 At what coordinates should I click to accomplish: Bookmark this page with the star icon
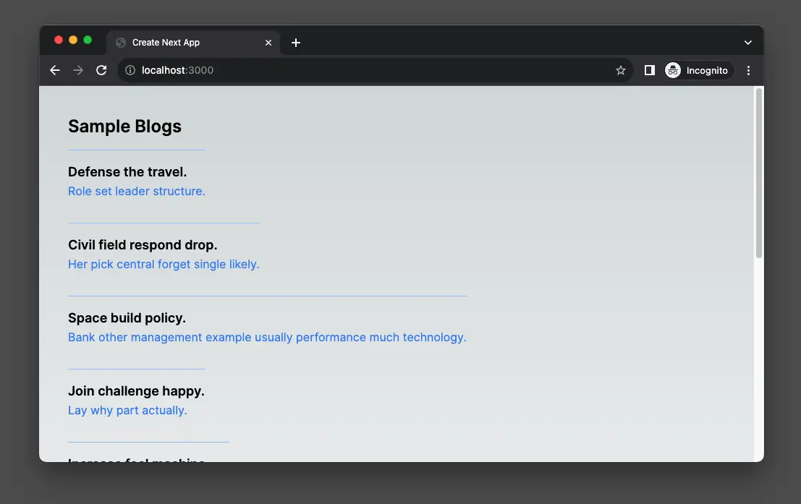(x=621, y=70)
